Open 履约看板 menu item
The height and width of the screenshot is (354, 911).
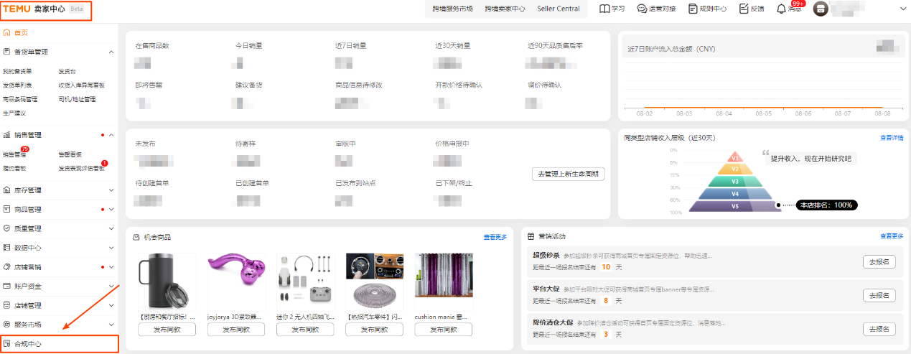[x=14, y=168]
